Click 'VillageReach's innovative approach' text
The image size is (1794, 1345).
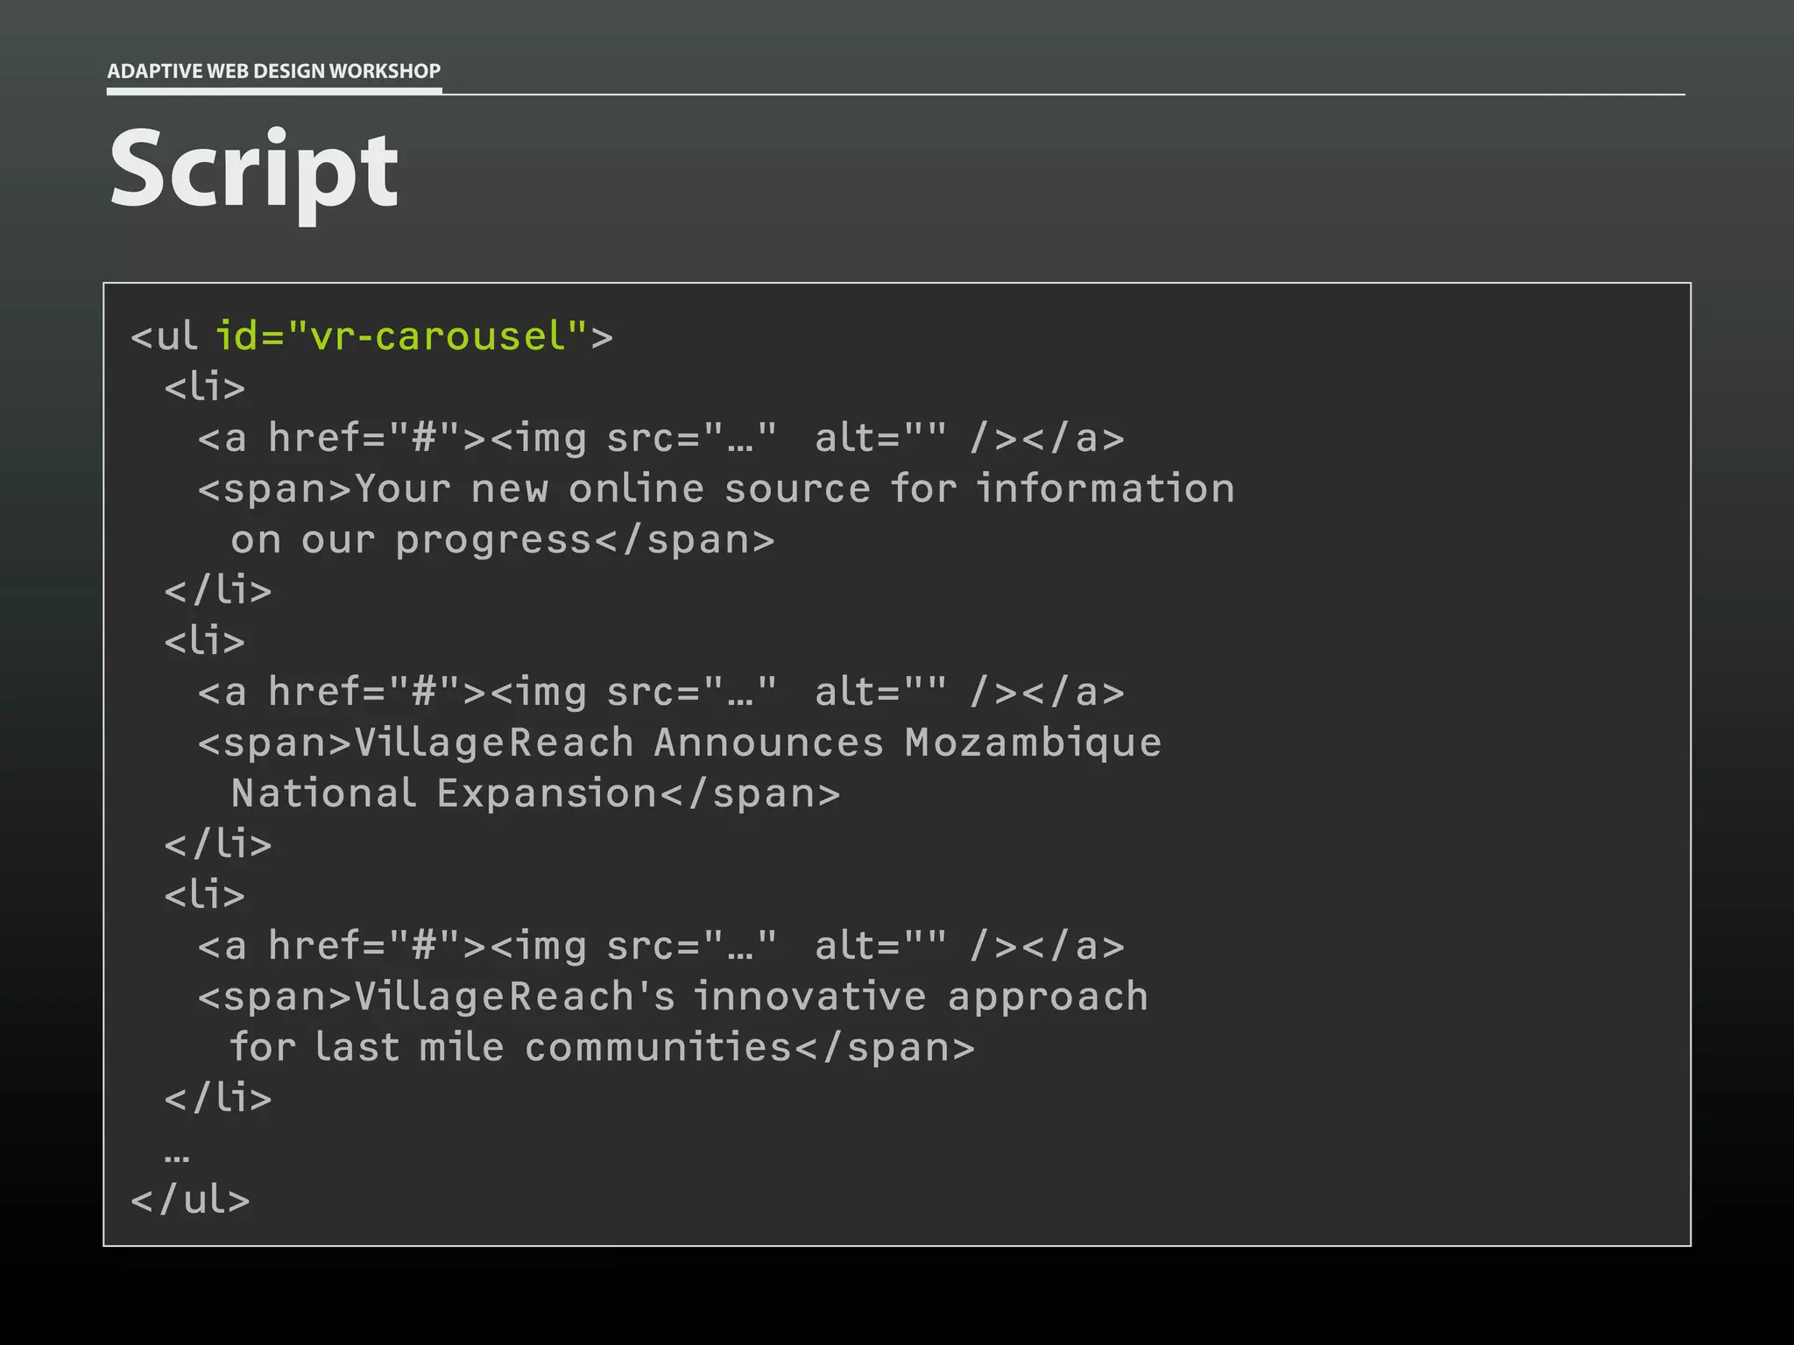pos(751,996)
